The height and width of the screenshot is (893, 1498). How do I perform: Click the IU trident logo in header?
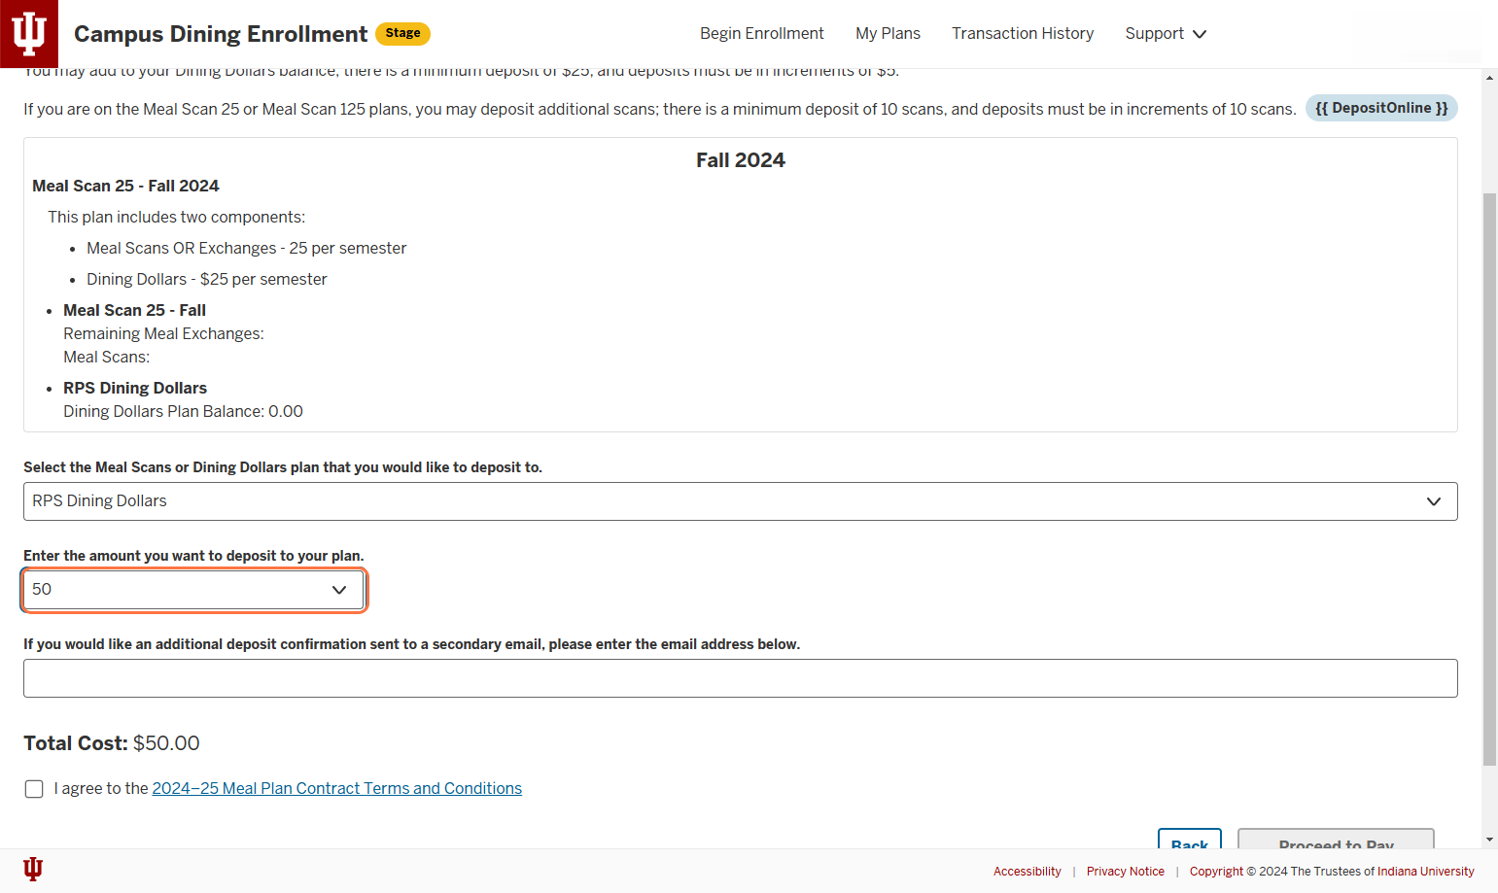[29, 34]
